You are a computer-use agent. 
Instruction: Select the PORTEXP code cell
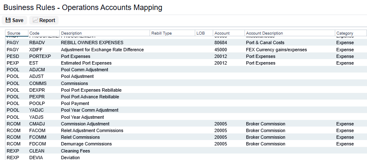pos(40,56)
